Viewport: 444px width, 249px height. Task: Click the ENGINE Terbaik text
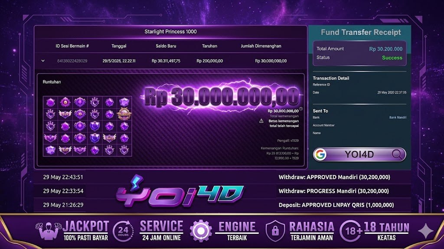237,231
